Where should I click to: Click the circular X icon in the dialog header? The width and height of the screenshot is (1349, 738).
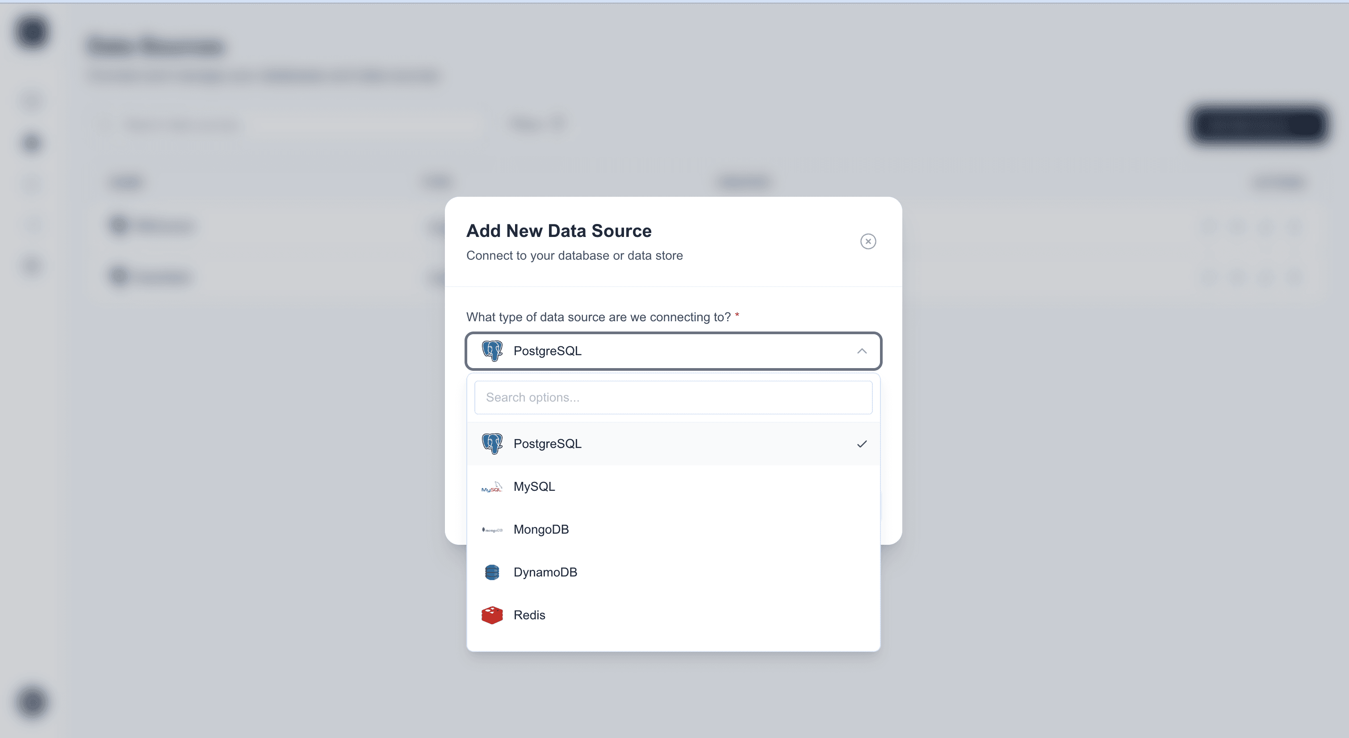[868, 241]
